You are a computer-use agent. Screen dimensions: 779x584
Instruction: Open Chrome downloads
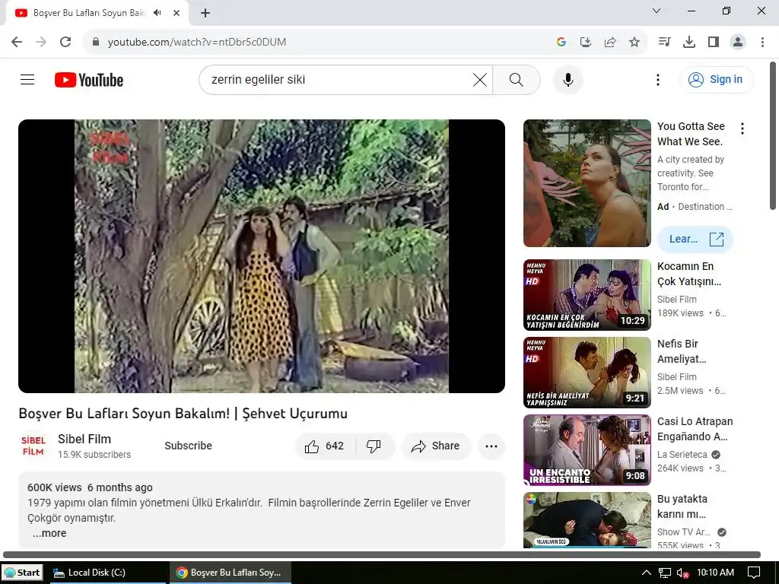[x=689, y=42]
